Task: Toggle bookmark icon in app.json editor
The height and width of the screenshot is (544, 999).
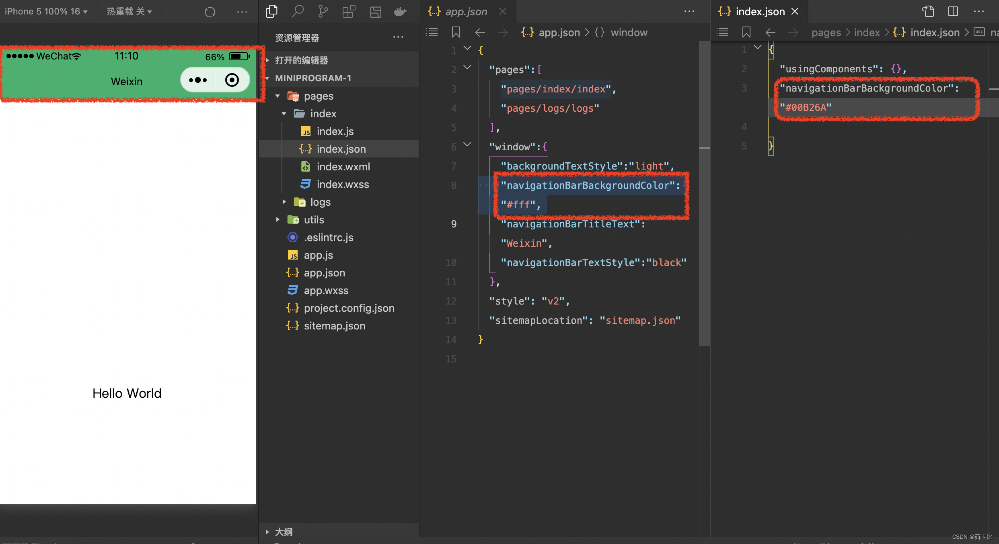Action: [456, 33]
